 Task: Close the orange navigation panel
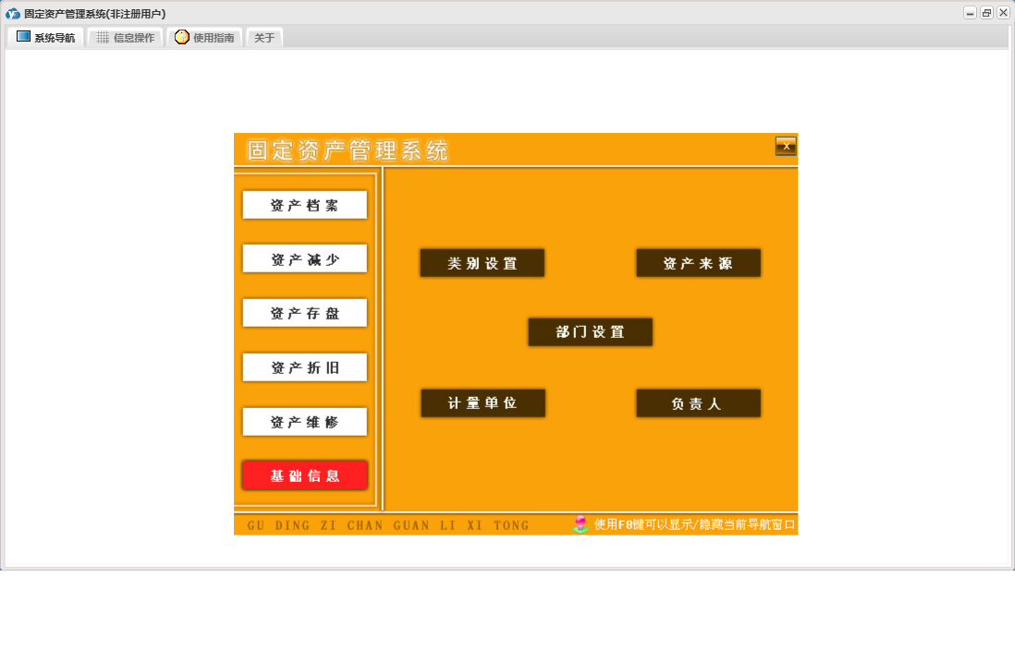click(x=786, y=146)
